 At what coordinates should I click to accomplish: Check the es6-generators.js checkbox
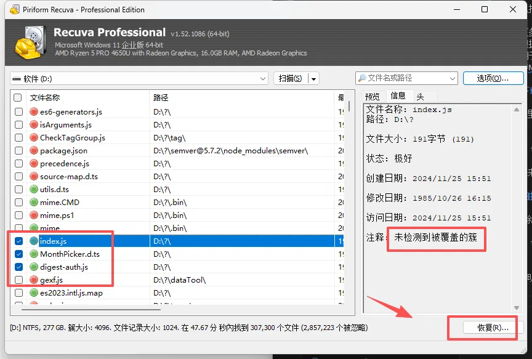(18, 111)
